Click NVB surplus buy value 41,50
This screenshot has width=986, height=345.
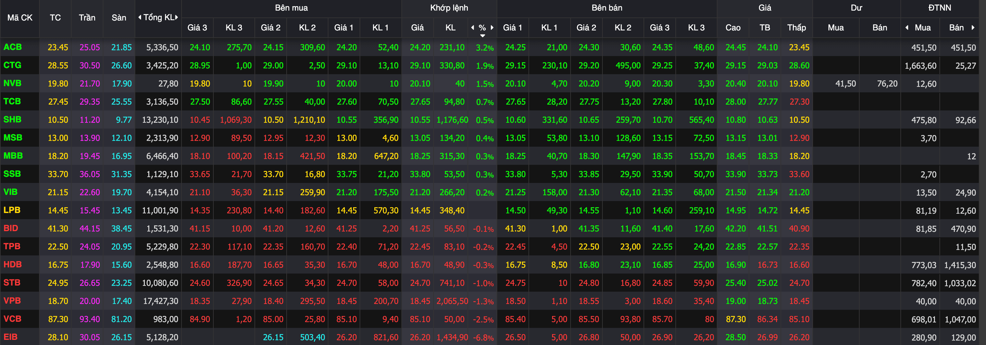pyautogui.click(x=846, y=84)
